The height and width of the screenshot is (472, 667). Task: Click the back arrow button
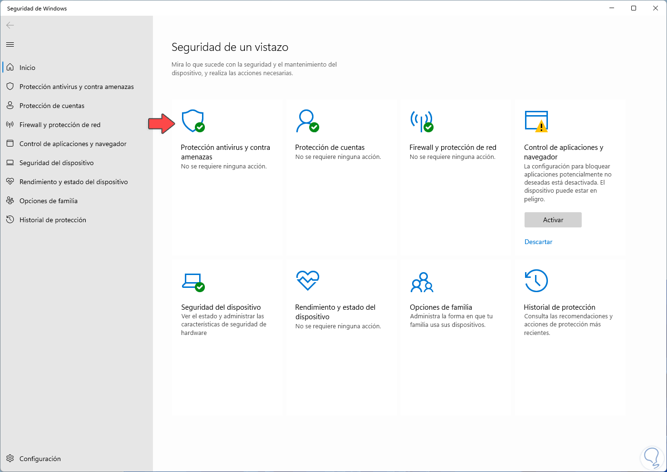(10, 25)
